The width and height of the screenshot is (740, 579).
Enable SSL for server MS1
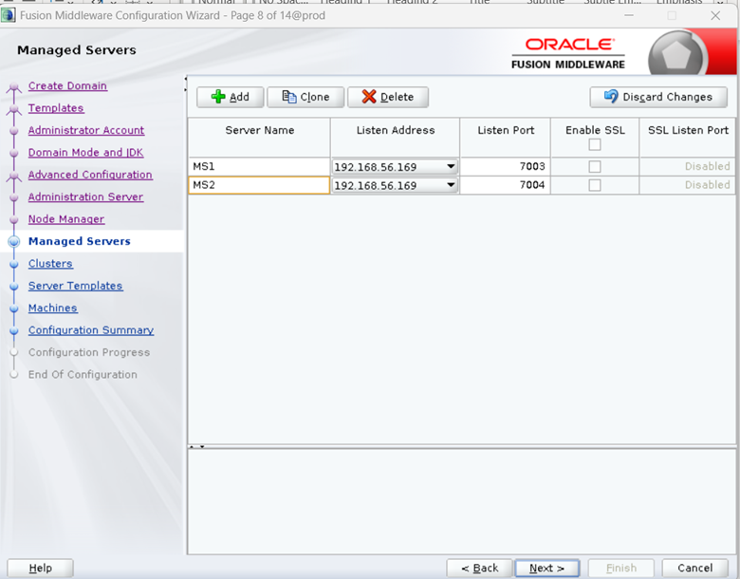[595, 166]
